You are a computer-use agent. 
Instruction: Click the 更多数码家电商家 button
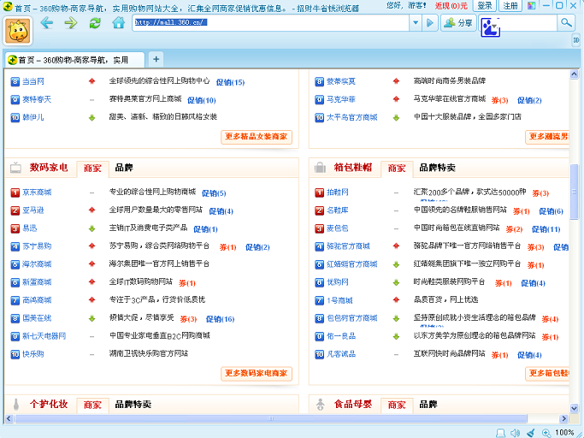point(257,373)
